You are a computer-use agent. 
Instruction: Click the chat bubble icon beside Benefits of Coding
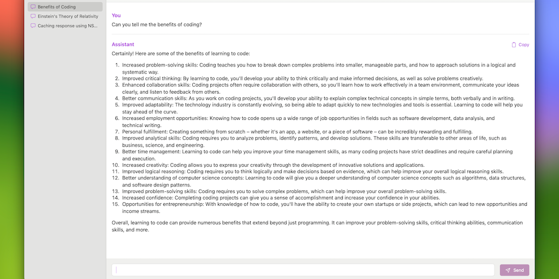coord(33,7)
